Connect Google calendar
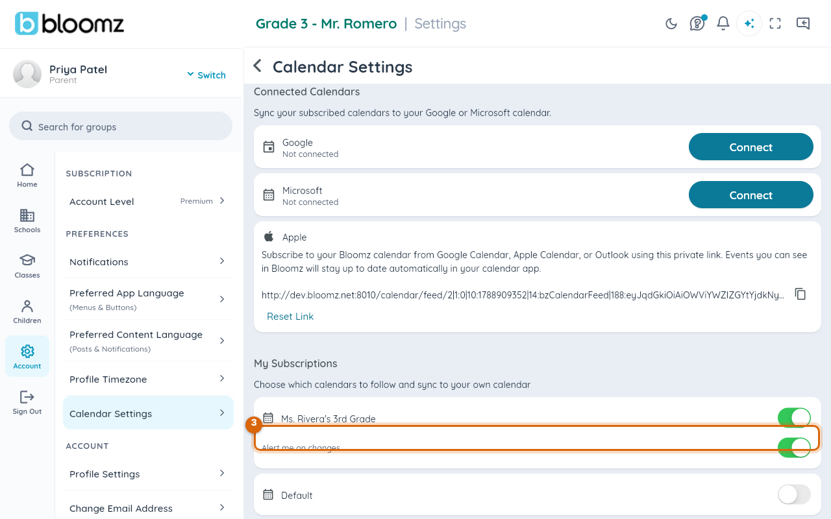This screenshot has height=519, width=831. (750, 147)
